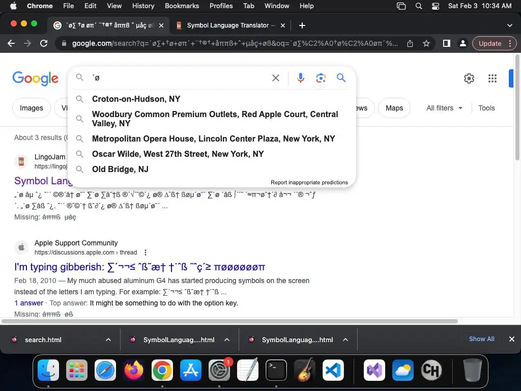Image resolution: width=521 pixels, height=391 pixels.
Task: Open the History menu
Action: coord(143,6)
